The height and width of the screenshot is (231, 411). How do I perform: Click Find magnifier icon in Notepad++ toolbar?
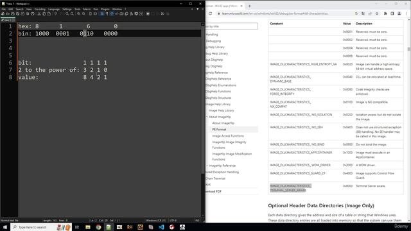pyautogui.click(x=67, y=14)
